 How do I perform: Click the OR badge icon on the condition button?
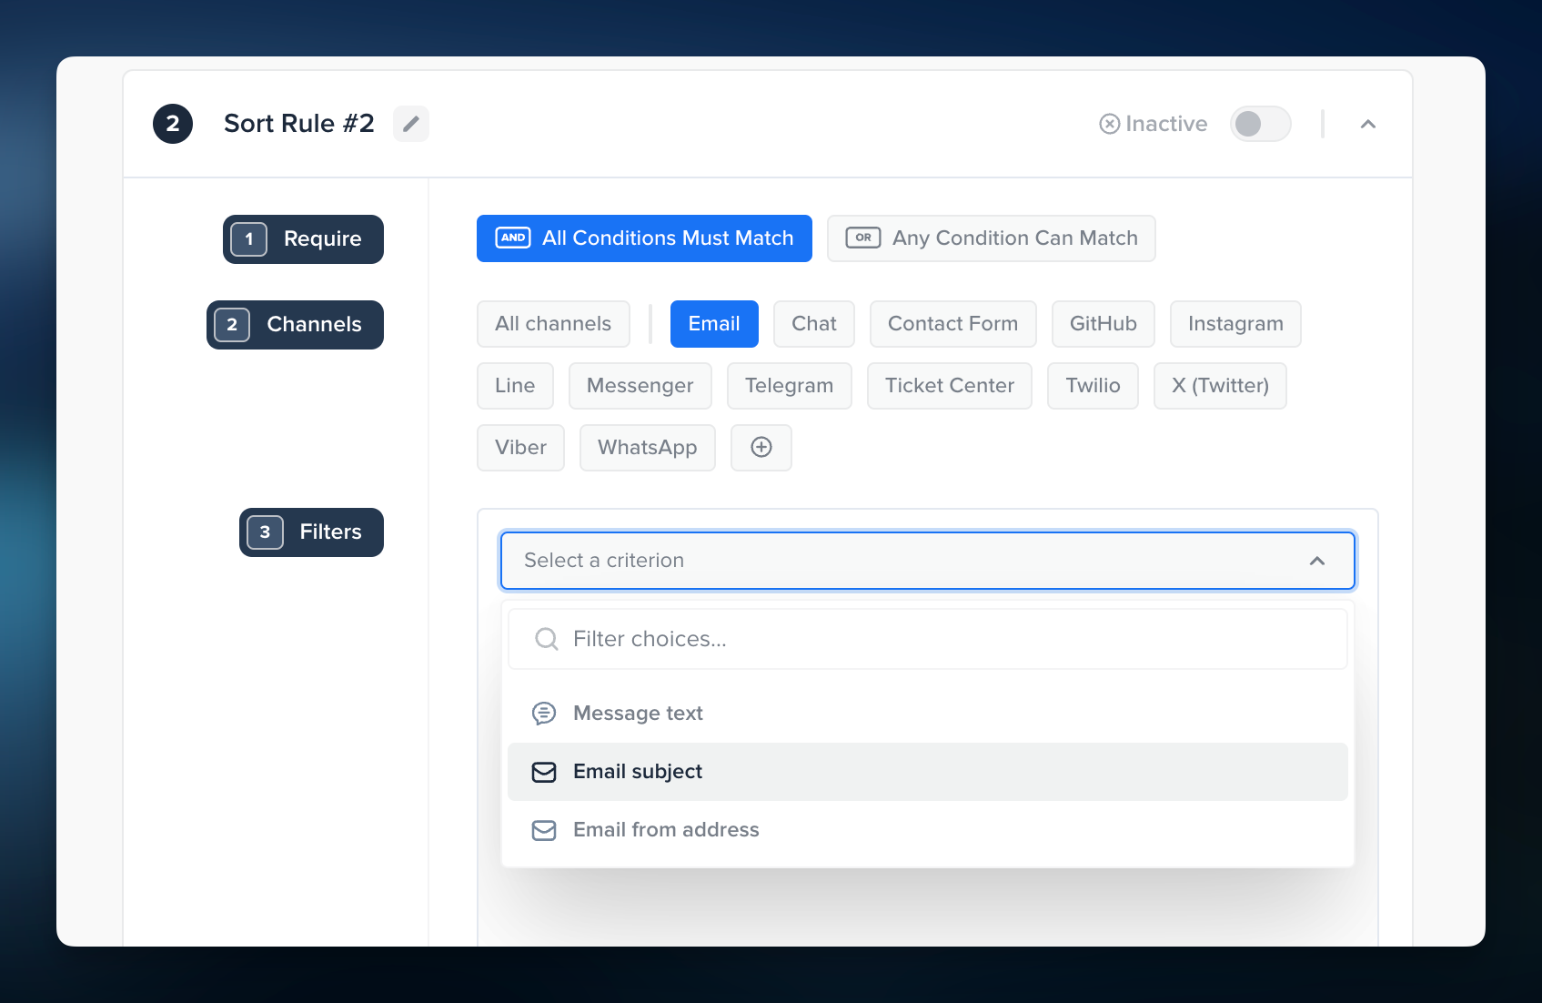[x=862, y=238]
